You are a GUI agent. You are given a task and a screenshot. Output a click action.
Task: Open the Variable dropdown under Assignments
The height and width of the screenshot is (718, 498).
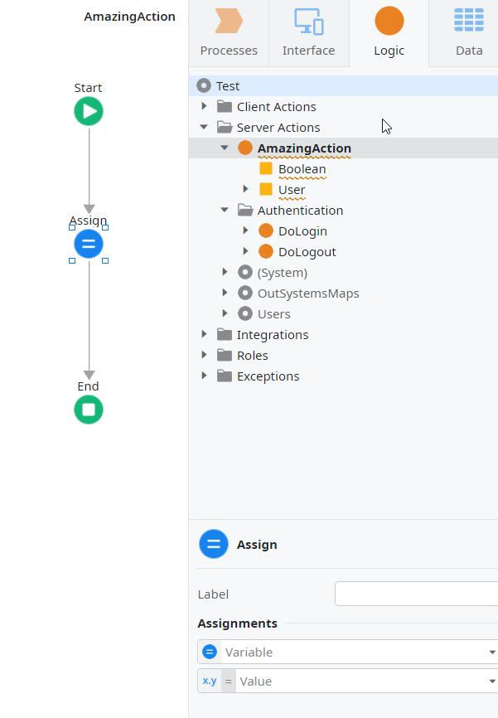[492, 652]
